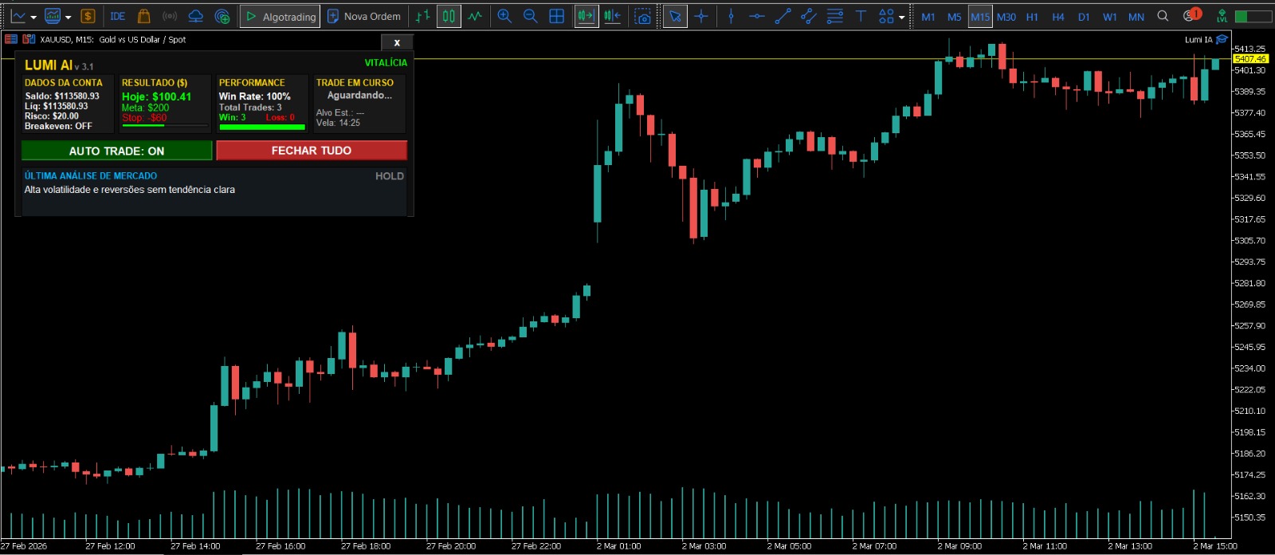Switch to the H1 timeframe
Image resolution: width=1275 pixels, height=555 pixels.
pyautogui.click(x=1032, y=17)
